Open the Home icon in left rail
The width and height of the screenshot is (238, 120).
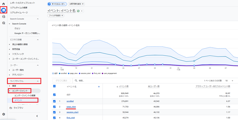tap(4, 4)
